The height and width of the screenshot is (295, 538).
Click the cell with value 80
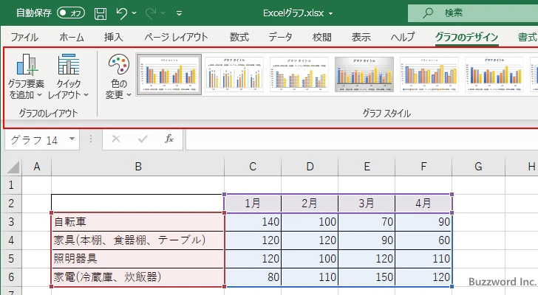[x=253, y=277]
